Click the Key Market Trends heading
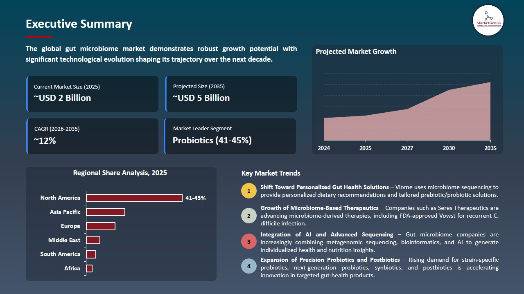This screenshot has width=524, height=294. (x=271, y=173)
